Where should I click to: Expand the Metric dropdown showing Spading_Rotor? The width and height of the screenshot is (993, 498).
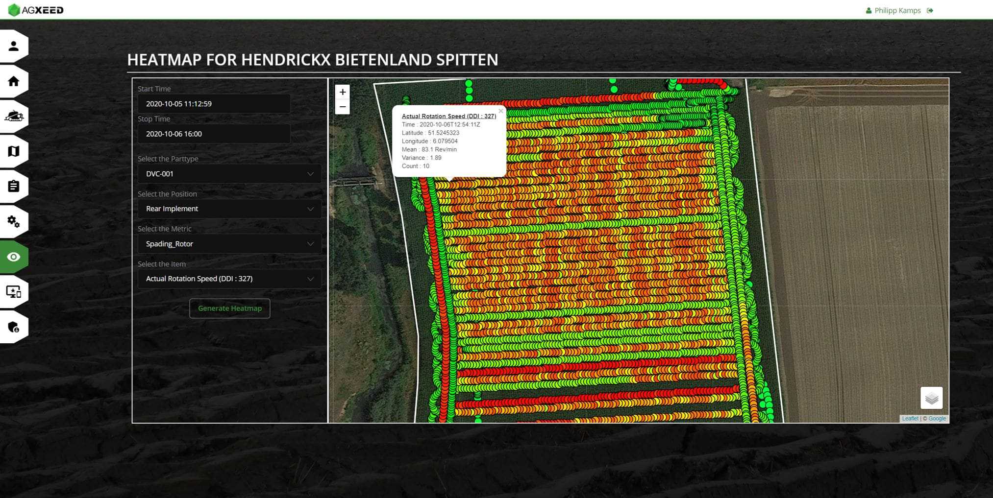[229, 244]
